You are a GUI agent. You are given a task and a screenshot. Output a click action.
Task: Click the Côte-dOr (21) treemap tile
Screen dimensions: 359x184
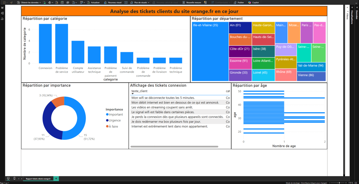pos(240,51)
